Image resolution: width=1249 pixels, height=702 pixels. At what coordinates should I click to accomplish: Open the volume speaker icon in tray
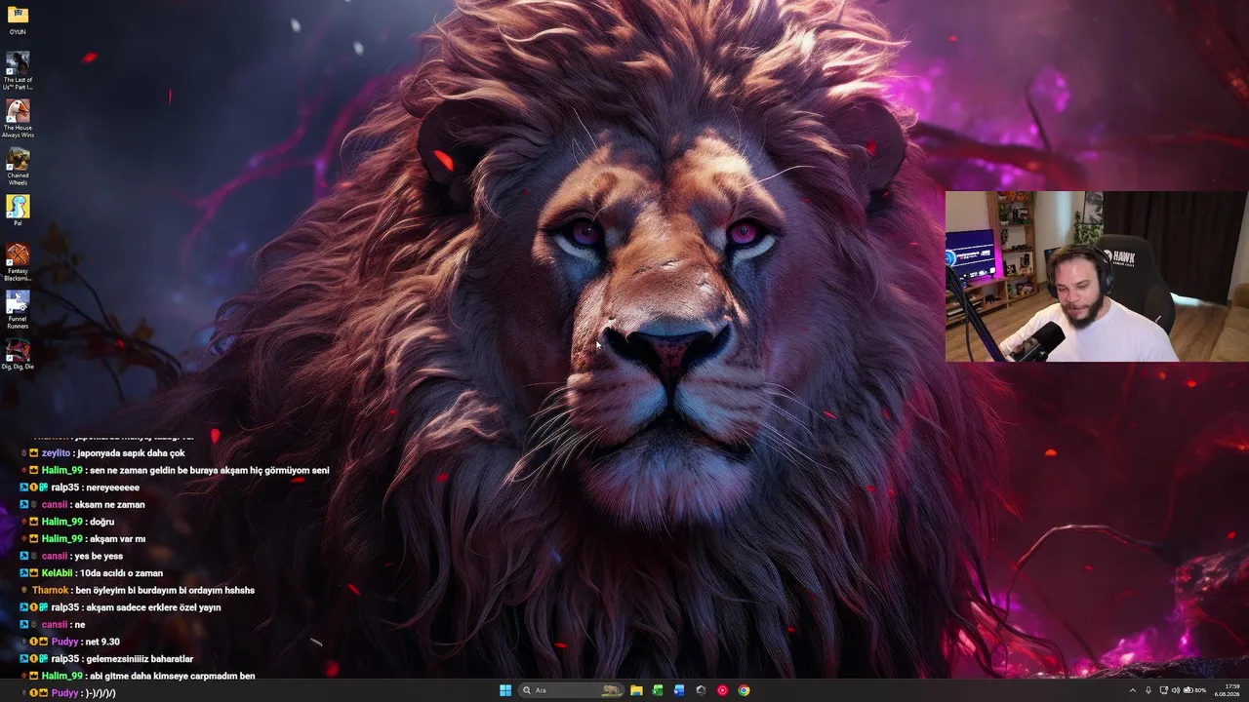click(x=1175, y=690)
